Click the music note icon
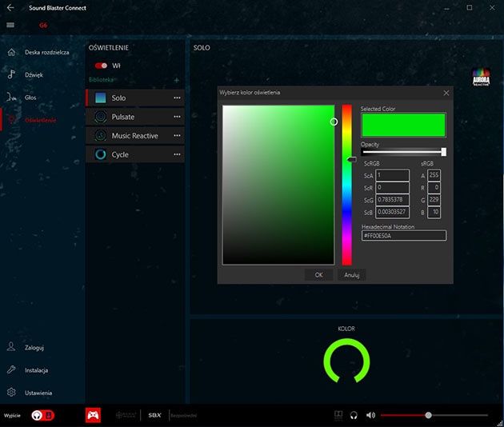Viewport: 504px width, 427px height. [11, 74]
